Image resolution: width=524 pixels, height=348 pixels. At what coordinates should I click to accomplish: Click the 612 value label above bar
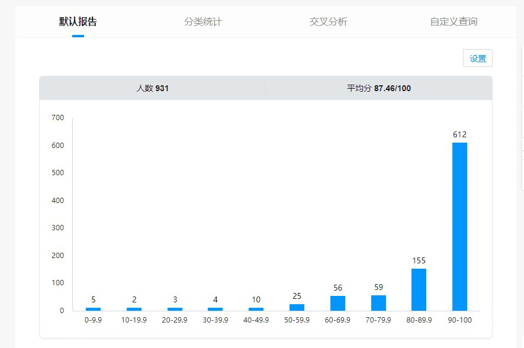coord(459,134)
